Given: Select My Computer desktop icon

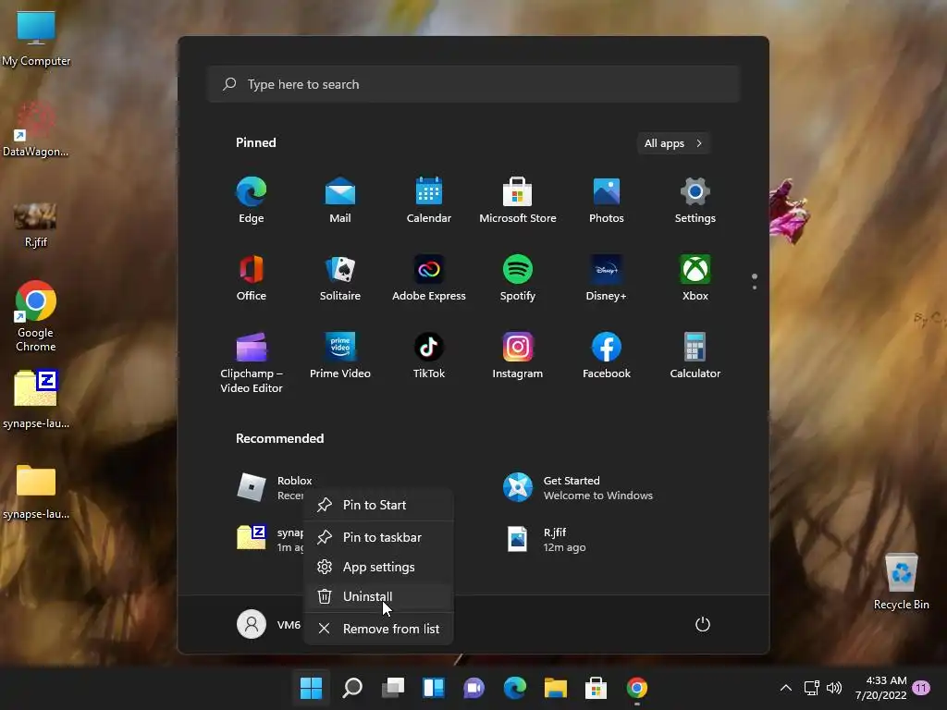Looking at the screenshot, I should coord(36,39).
